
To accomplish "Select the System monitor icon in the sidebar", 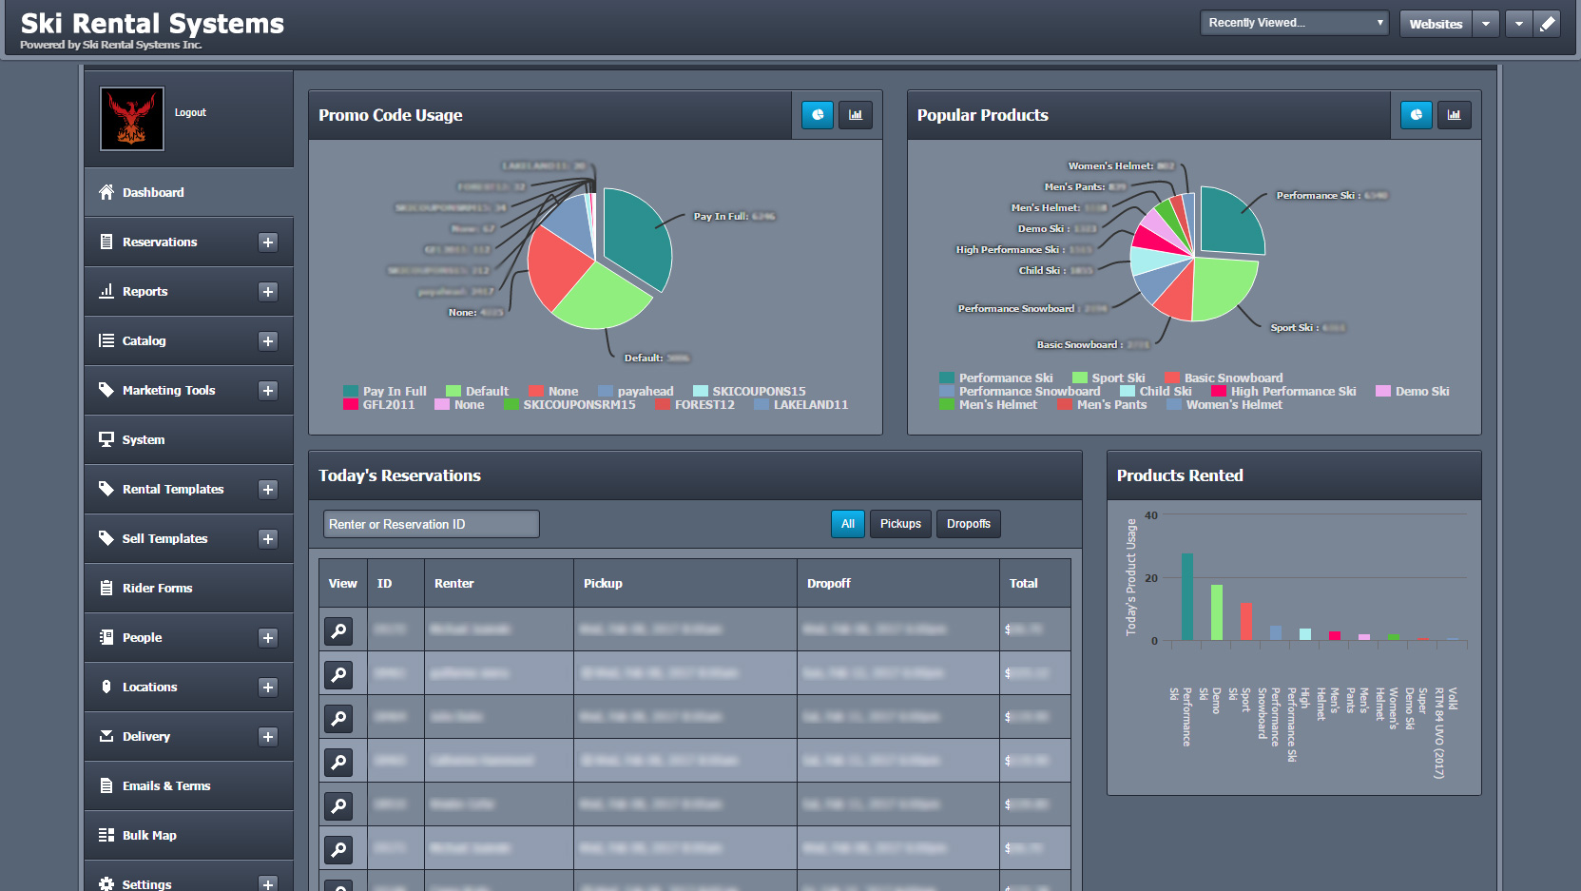I will pyautogui.click(x=106, y=439).
